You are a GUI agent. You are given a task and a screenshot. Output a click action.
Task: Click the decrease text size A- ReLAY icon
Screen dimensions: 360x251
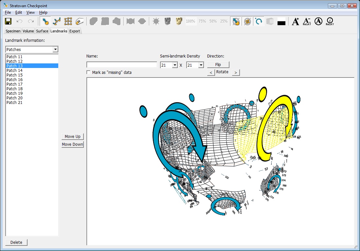point(307,22)
